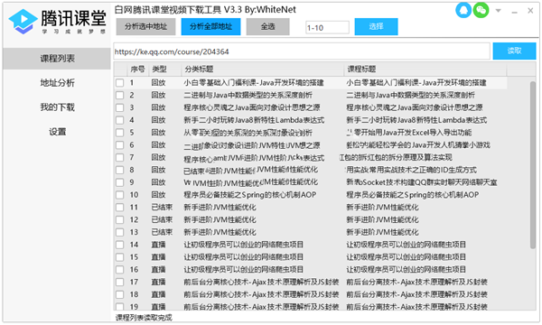This screenshot has height=325, width=542.
Task: Tick the checkbox for row 14
Action: click(119, 245)
